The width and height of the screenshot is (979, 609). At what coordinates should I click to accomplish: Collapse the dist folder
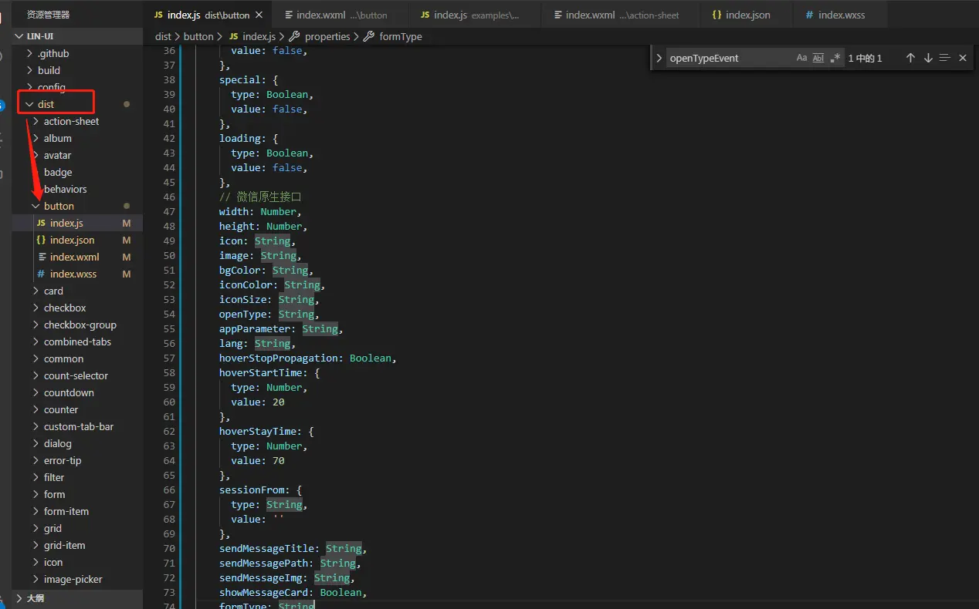point(46,104)
